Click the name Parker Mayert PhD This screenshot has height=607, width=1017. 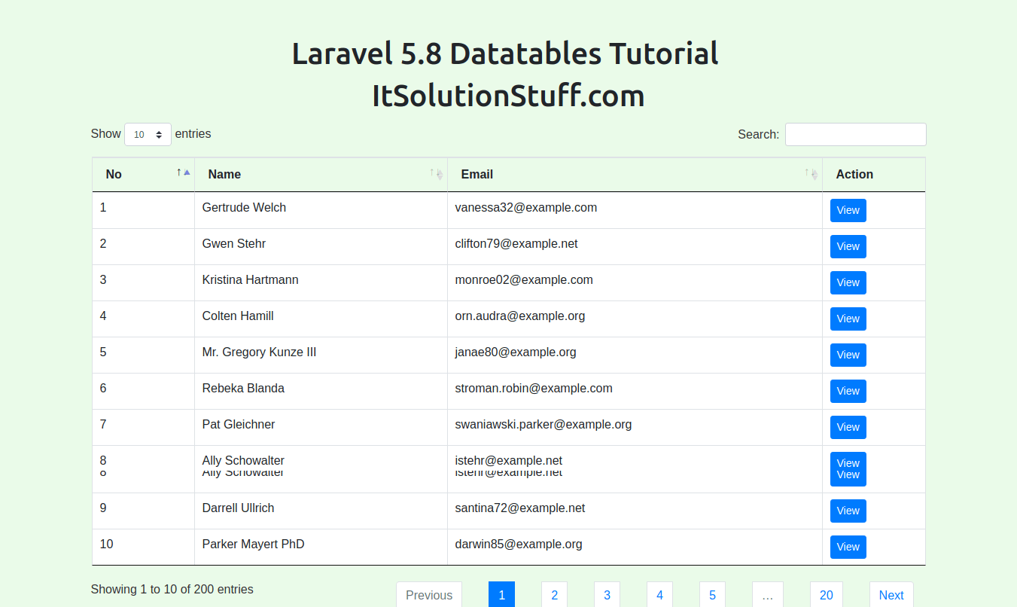coord(253,544)
